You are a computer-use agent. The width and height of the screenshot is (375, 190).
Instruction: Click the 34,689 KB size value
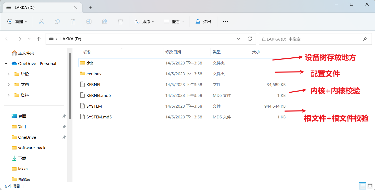pos(276,84)
